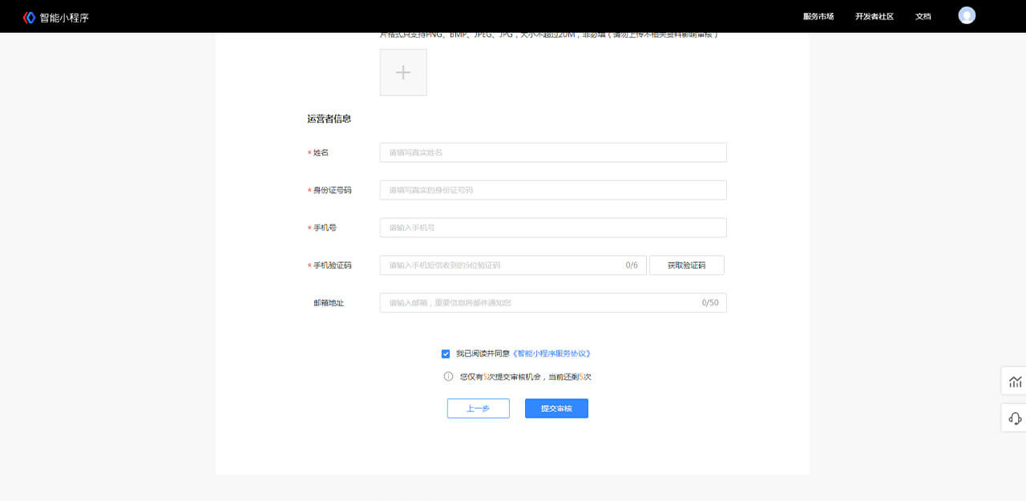Image resolution: width=1026 pixels, height=501 pixels.
Task: Uncheck the 我已阅读并同意 agreement checkbox
Action: coord(446,353)
